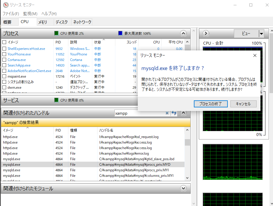Expand the Associated Modules section
Screen dimensions: 273x206
pyautogui.click(x=183, y=188)
